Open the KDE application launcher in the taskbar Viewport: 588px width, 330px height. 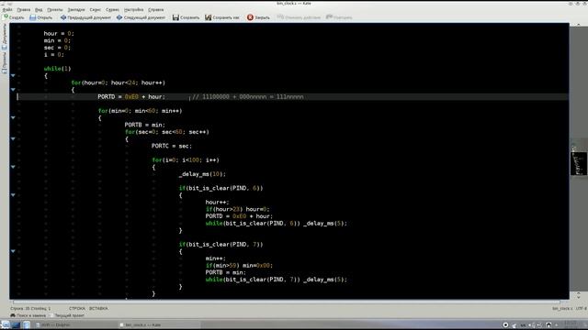[x=6, y=324]
